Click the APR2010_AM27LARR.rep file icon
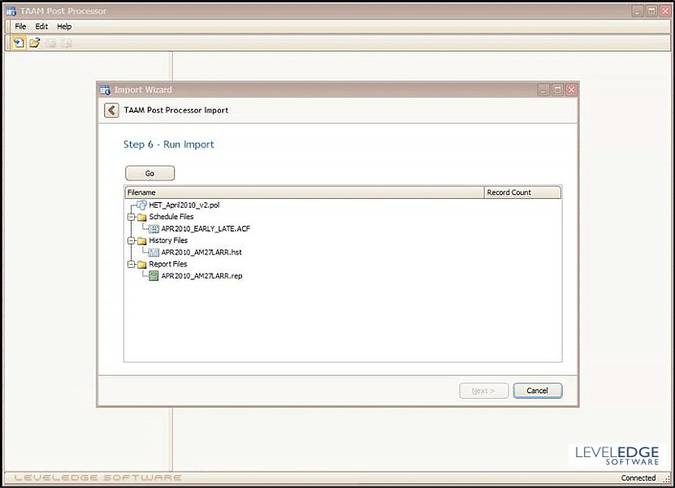 point(154,276)
